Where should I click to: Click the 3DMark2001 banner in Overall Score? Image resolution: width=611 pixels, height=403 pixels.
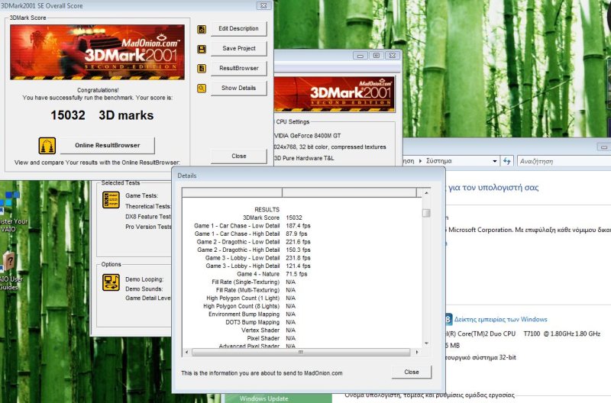pos(97,52)
